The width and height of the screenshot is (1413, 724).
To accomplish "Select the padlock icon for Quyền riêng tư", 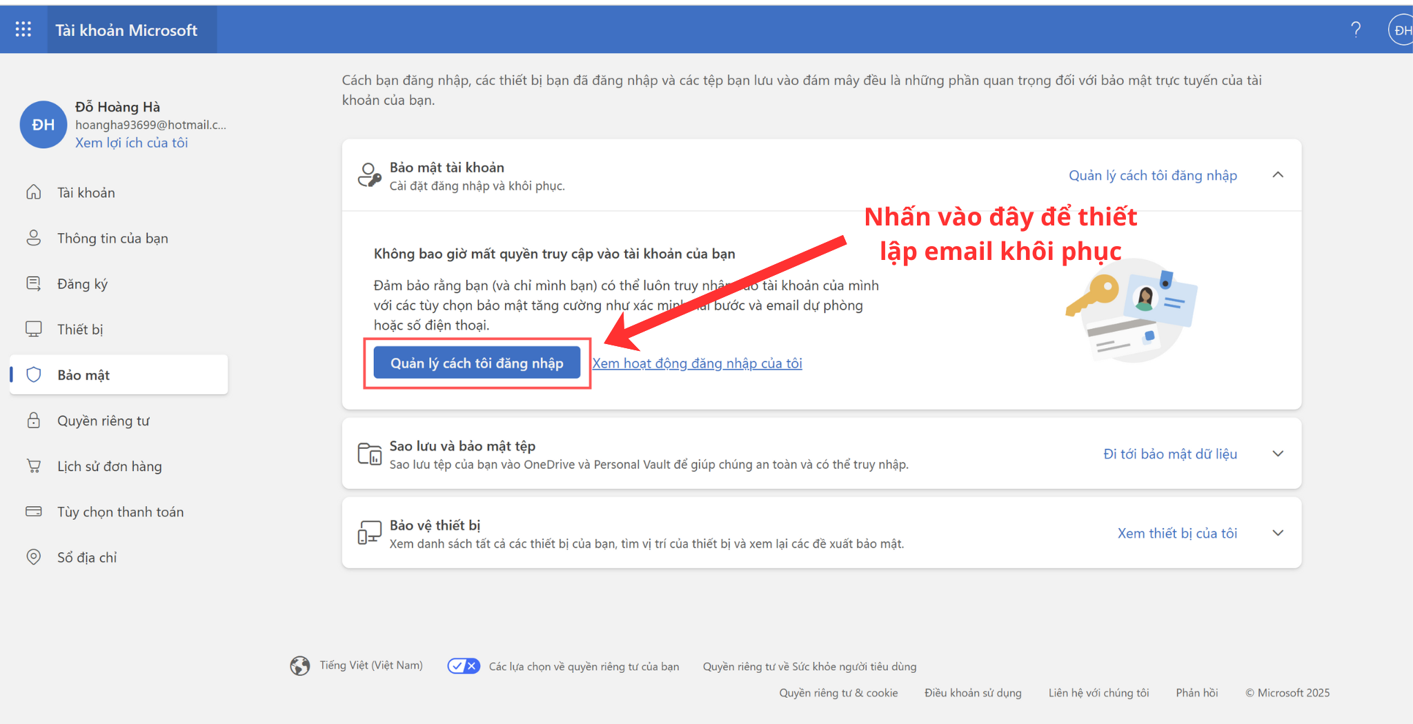I will [x=34, y=421].
